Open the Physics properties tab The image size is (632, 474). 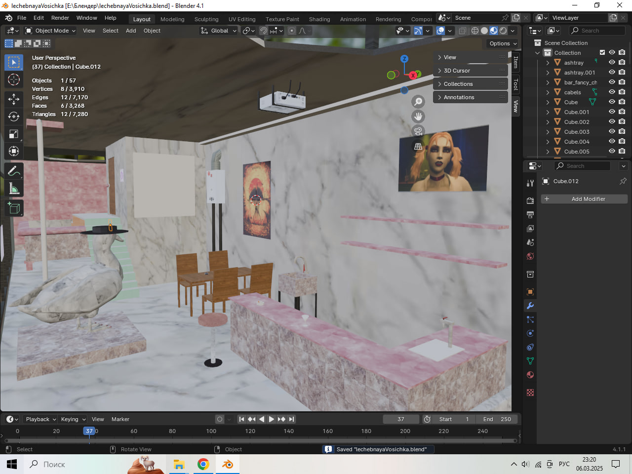(530, 333)
